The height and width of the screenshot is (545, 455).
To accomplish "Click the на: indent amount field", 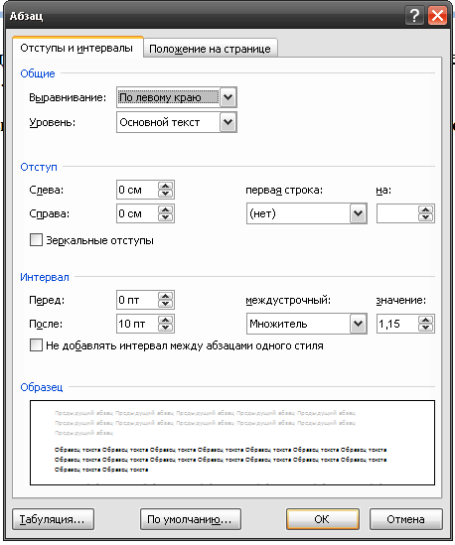I will 397,213.
